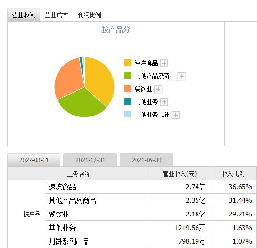Click the yellow 速冻食品 legend swatch

click(x=128, y=63)
